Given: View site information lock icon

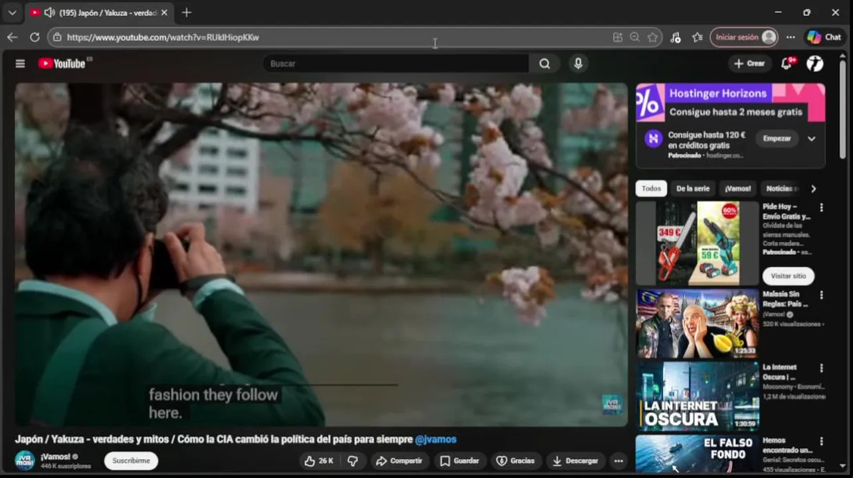Looking at the screenshot, I should (58, 37).
